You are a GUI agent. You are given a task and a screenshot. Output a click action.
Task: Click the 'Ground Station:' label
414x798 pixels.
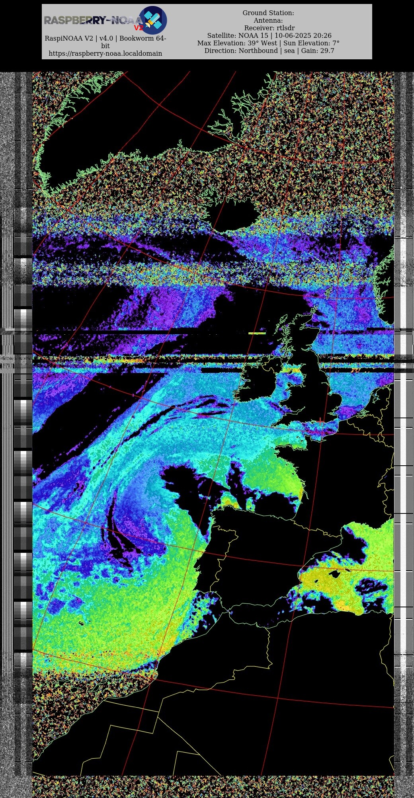click(x=268, y=13)
